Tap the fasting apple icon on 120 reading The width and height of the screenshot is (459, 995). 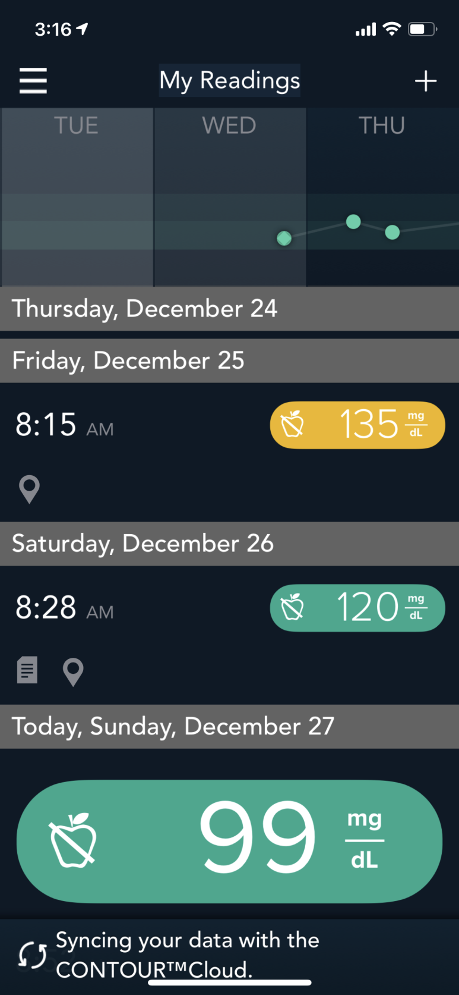[292, 607]
